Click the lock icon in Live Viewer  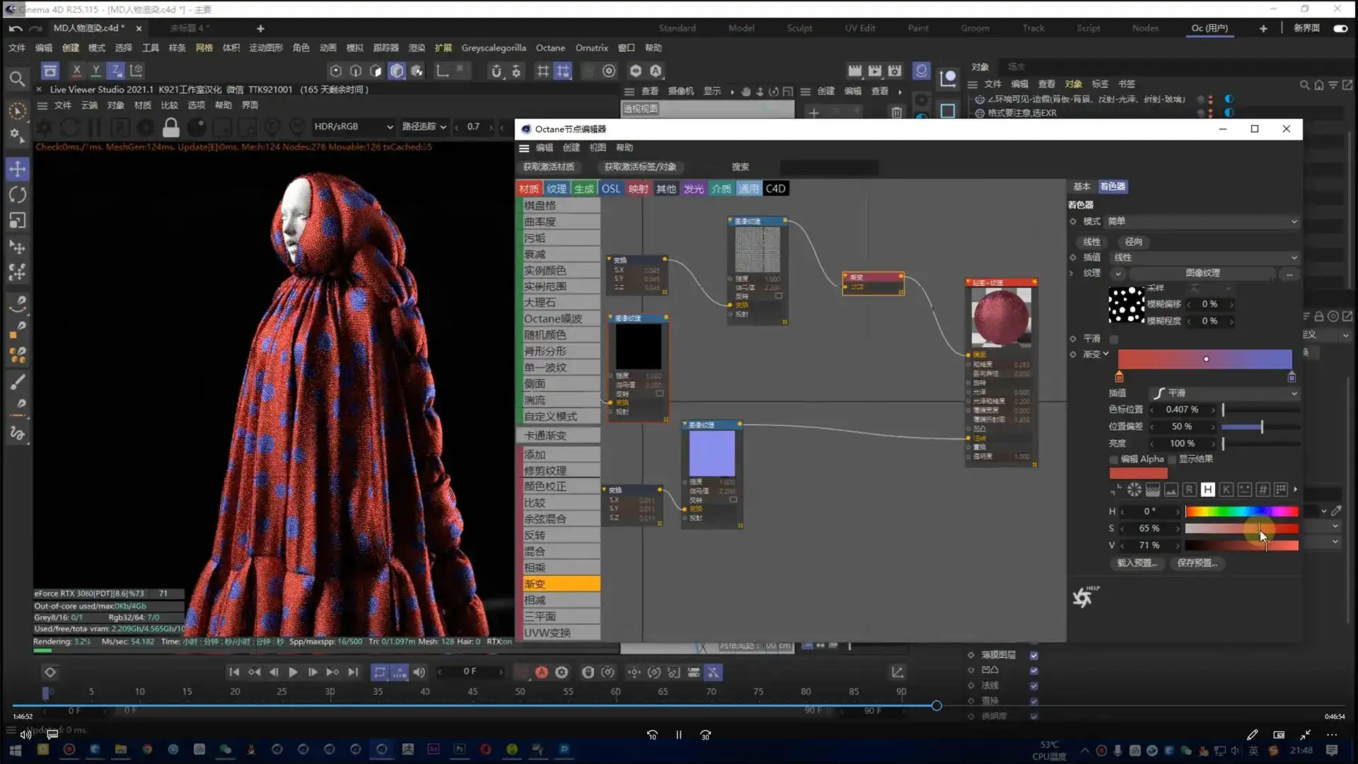[x=170, y=127]
